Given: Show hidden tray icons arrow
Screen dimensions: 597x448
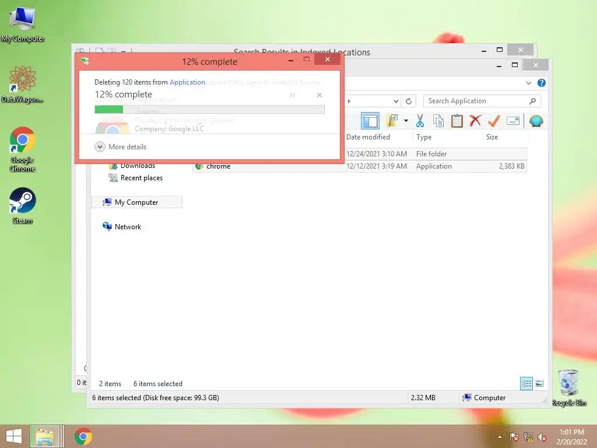Looking at the screenshot, I should pos(500,437).
